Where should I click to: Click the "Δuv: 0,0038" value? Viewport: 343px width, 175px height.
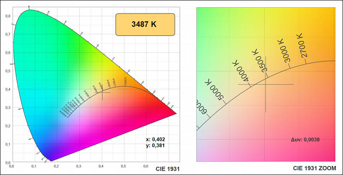pos(305,139)
